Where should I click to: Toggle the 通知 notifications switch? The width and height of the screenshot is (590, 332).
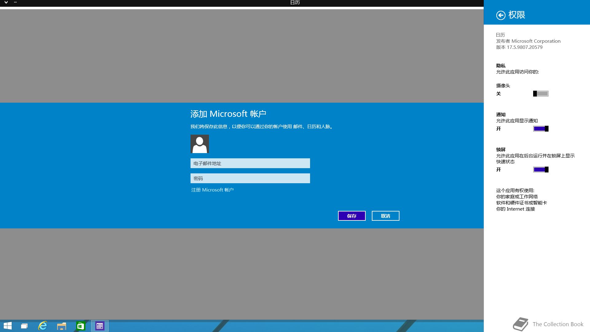pos(541,129)
